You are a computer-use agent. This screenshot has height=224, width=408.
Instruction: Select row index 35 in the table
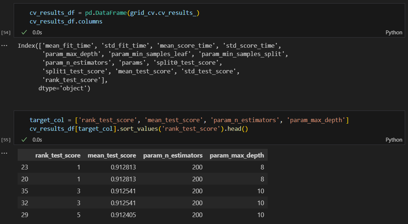click(x=25, y=191)
